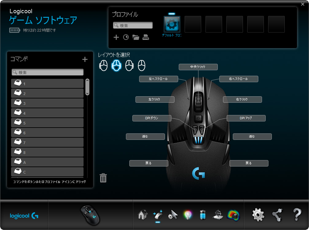Click the left 進む button label
309x230 pixels.
click(x=145, y=136)
